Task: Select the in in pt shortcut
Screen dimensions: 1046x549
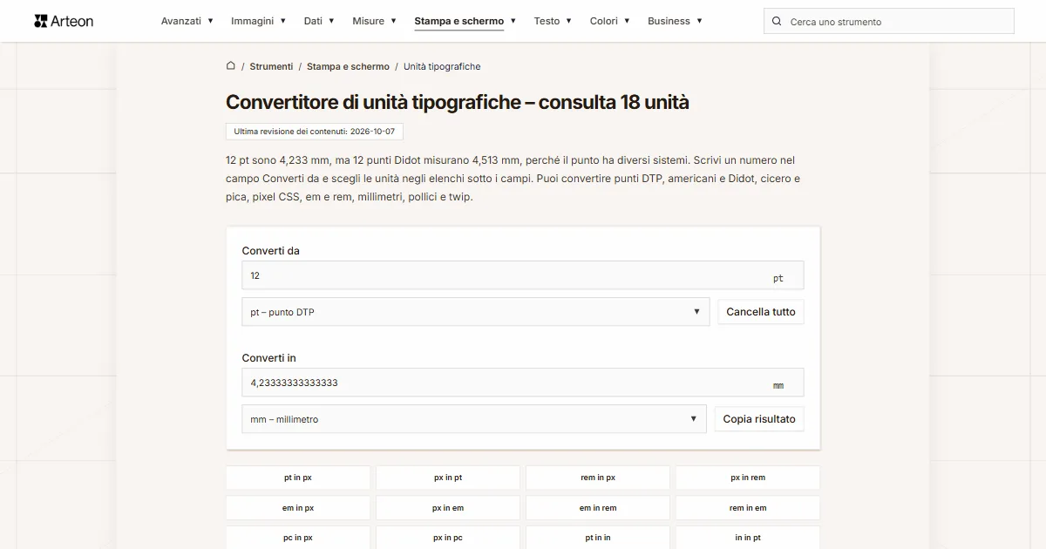Action: [x=748, y=538]
